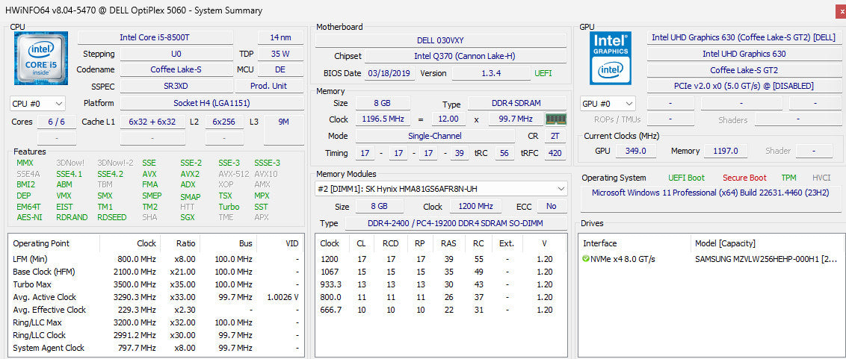Click the DDR4 SDRAM memory type field

[x=517, y=104]
